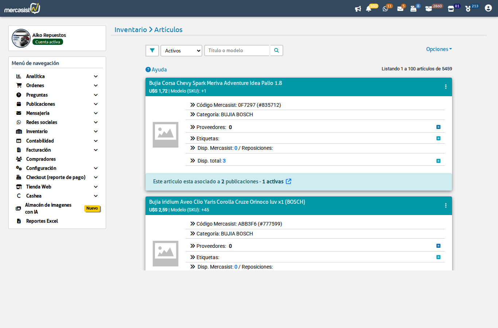Open the Opciones dropdown menu
This screenshot has height=328, width=498.
(439, 49)
